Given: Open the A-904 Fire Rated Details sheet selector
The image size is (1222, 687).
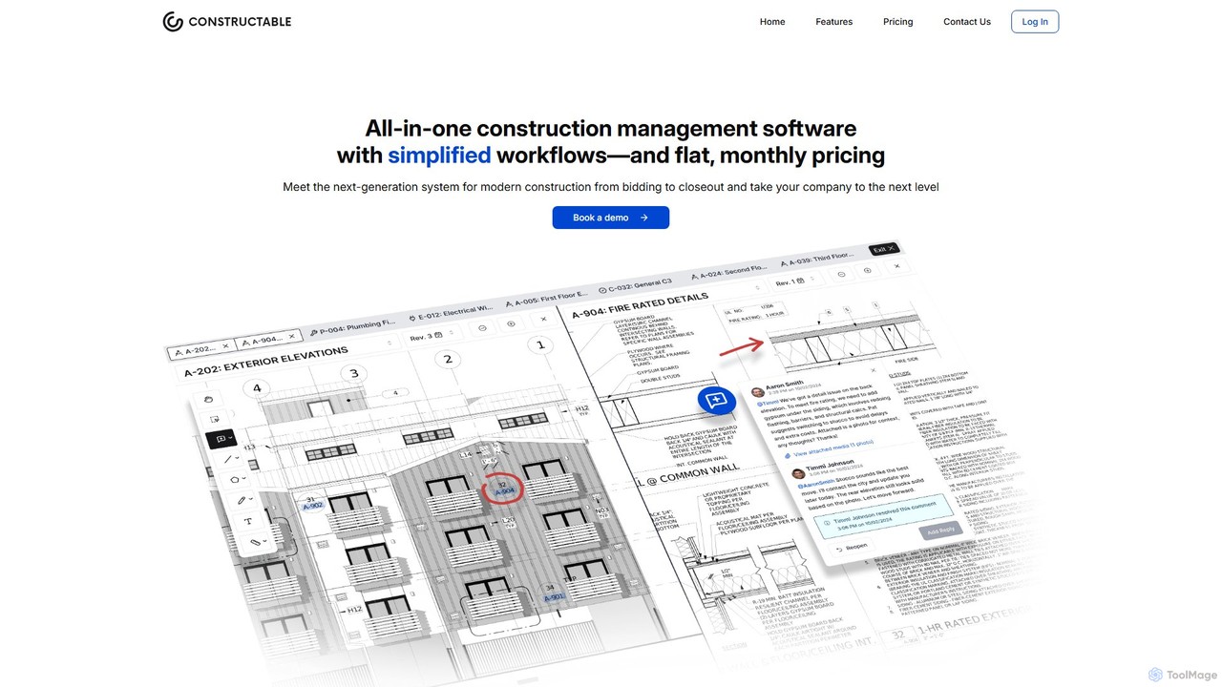Looking at the screenshot, I should [668, 298].
